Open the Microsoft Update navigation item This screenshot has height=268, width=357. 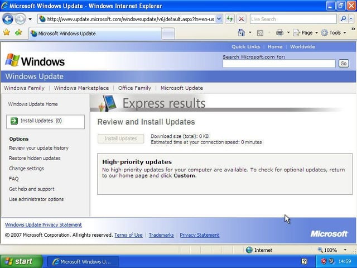[182, 88]
